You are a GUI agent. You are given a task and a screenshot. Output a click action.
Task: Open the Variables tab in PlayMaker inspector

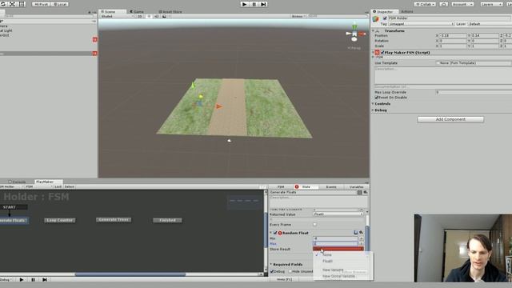click(356, 187)
